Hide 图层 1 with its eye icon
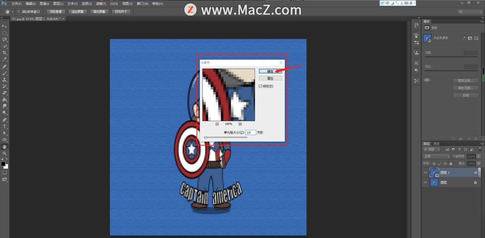485x238 pixels. (x=425, y=172)
